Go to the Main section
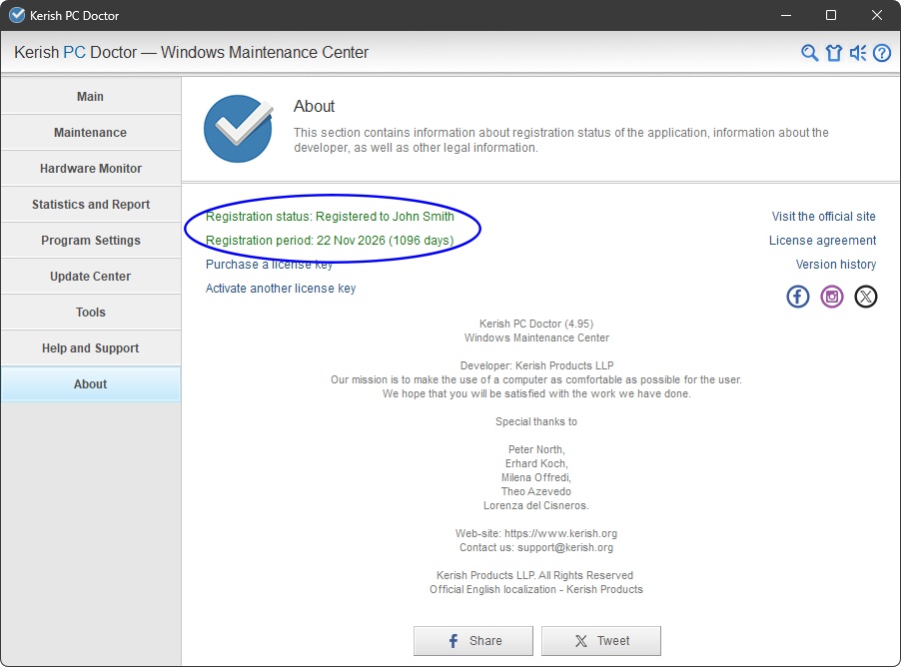Screen dimensions: 901x667 click(91, 97)
